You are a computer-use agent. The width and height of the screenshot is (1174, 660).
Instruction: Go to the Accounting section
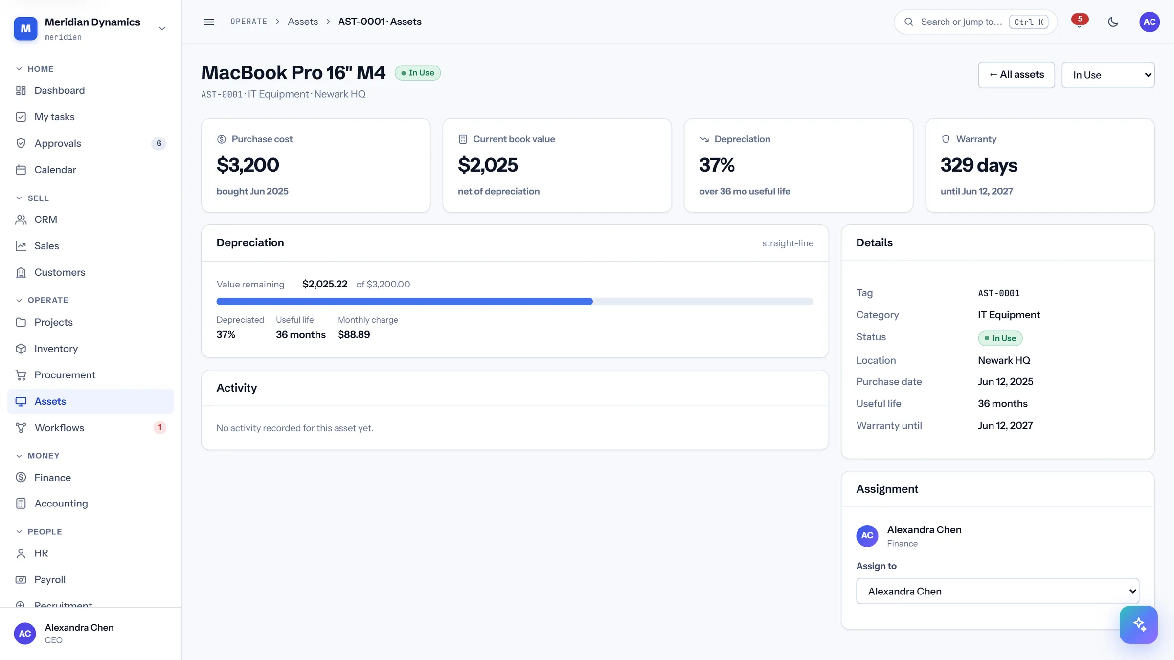click(x=90, y=503)
